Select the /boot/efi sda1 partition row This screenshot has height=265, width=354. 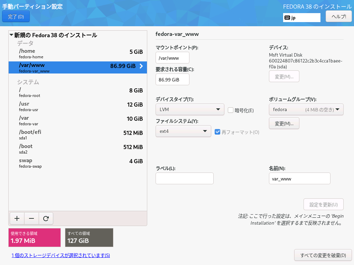click(78, 135)
